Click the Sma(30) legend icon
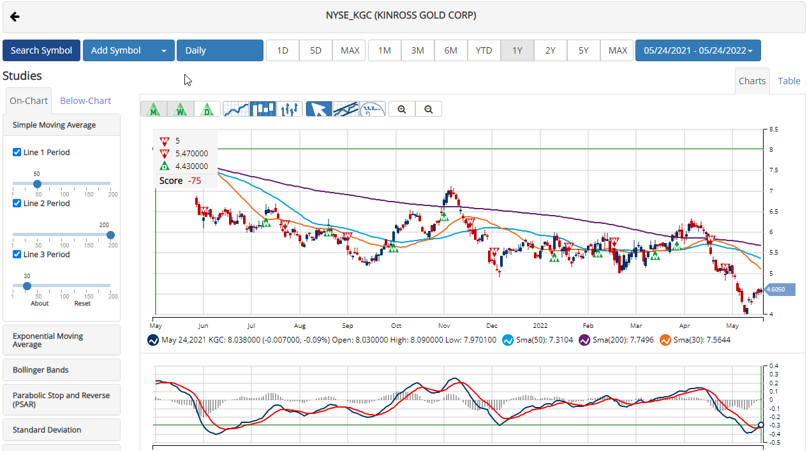Image resolution: width=807 pixels, height=451 pixels. tap(665, 340)
